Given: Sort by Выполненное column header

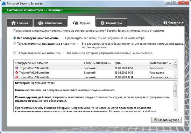Looking at the screenshot, I should [x=160, y=63].
